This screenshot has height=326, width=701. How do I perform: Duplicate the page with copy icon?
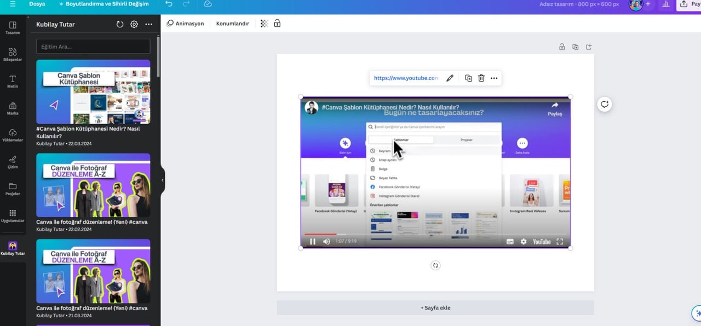[x=576, y=47]
